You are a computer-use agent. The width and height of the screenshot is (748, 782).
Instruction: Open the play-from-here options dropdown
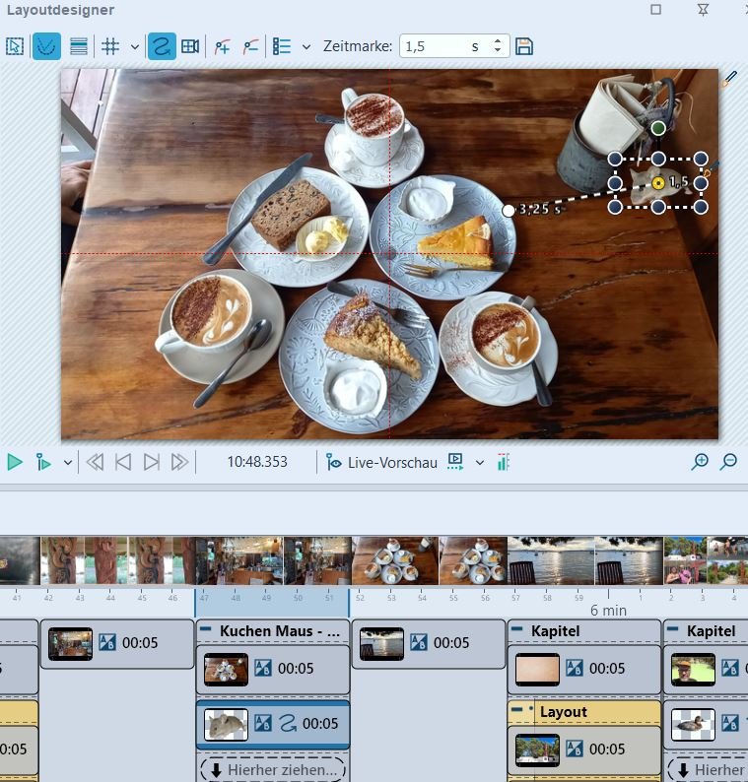click(x=68, y=462)
